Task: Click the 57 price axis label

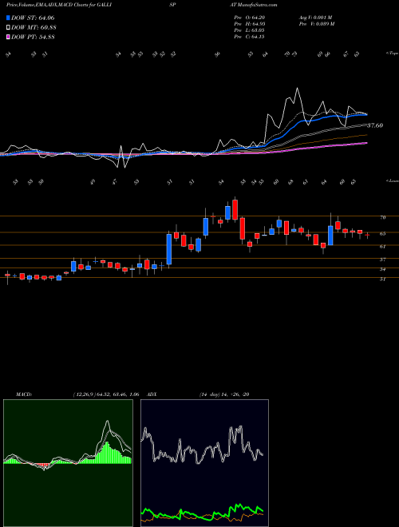Action: (382, 260)
